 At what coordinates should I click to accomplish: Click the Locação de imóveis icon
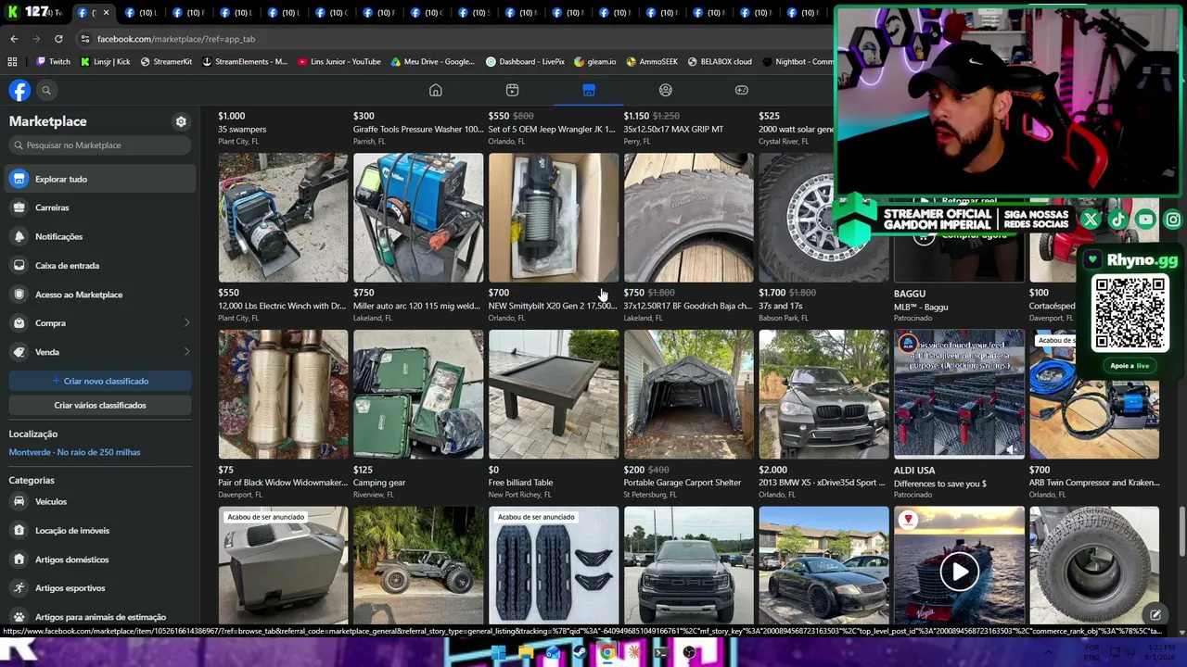(x=19, y=530)
